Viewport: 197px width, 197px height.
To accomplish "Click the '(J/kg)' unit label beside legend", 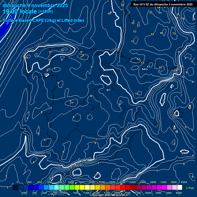I will coord(190,188).
